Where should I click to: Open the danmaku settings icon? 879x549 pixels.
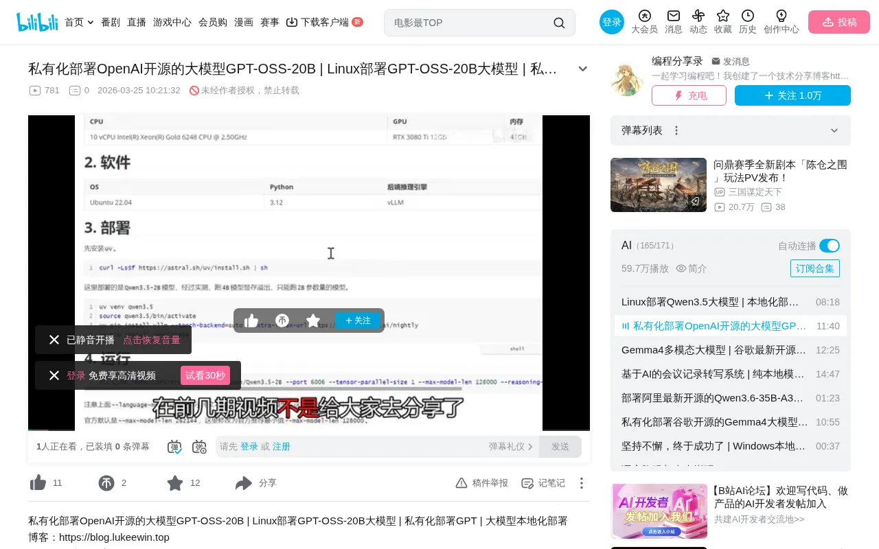(x=199, y=447)
